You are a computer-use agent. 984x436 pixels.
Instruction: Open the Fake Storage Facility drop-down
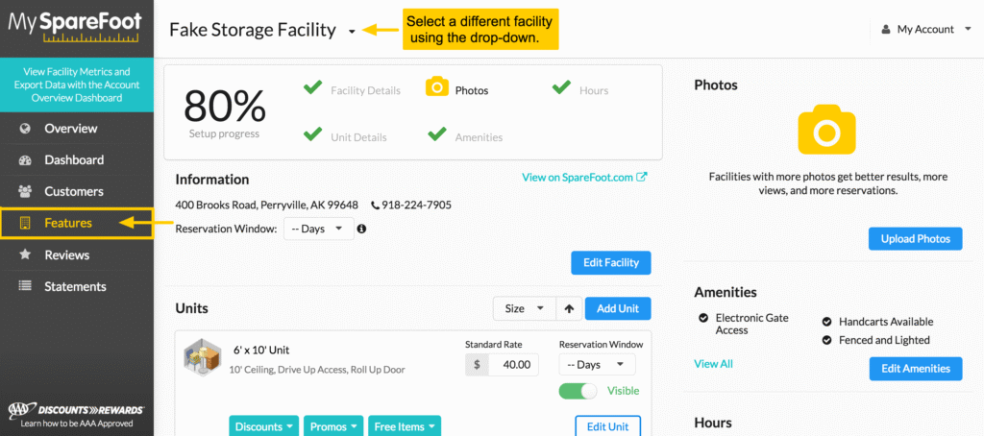tap(352, 31)
